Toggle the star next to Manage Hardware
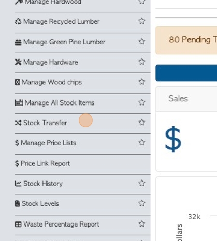Image resolution: width=217 pixels, height=241 pixels. [142, 62]
